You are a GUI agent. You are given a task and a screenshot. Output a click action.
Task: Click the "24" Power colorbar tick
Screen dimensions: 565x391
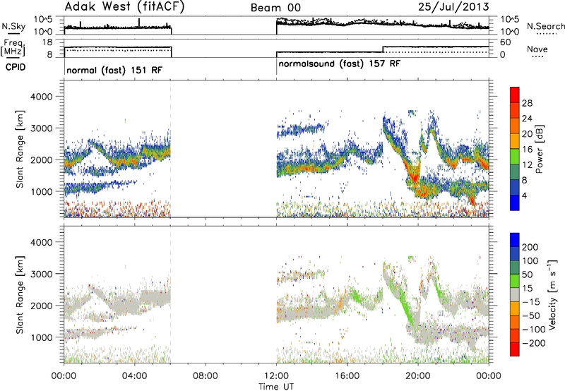(x=527, y=119)
